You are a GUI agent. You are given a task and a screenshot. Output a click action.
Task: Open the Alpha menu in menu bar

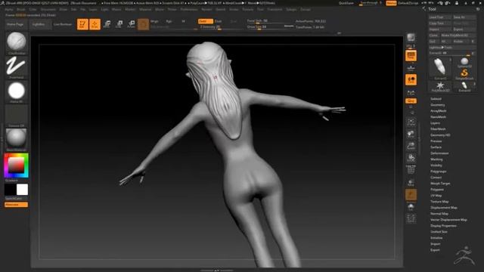point(8,10)
